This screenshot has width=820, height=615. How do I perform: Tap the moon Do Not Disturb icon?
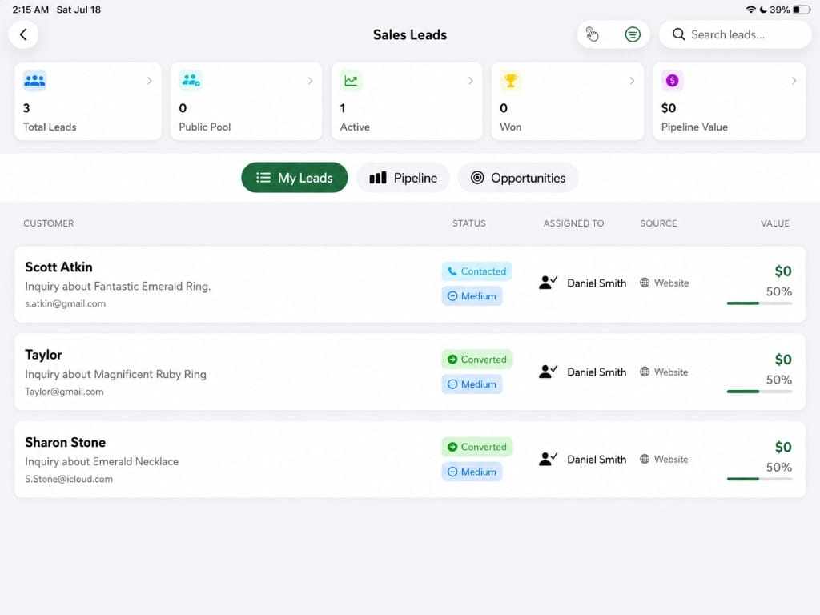coord(763,10)
